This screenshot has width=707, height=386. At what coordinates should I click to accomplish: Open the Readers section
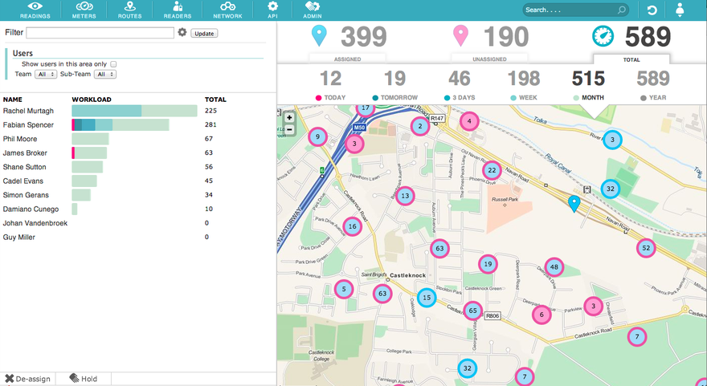[x=178, y=10]
